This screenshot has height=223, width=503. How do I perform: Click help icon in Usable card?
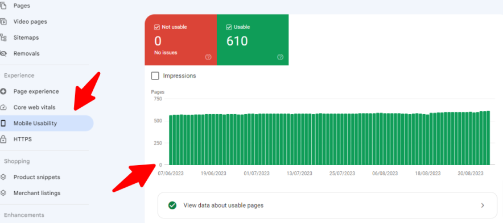click(x=280, y=57)
